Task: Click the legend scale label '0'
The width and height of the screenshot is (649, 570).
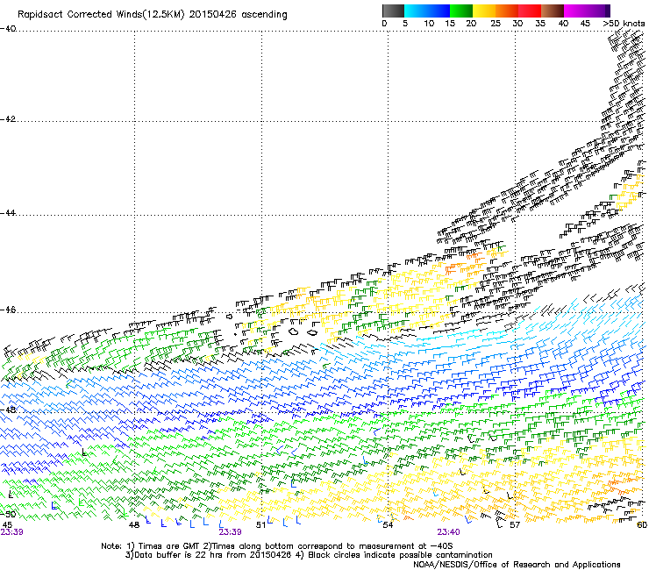Action: [384, 24]
